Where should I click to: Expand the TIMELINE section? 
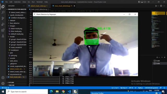pos(16,85)
